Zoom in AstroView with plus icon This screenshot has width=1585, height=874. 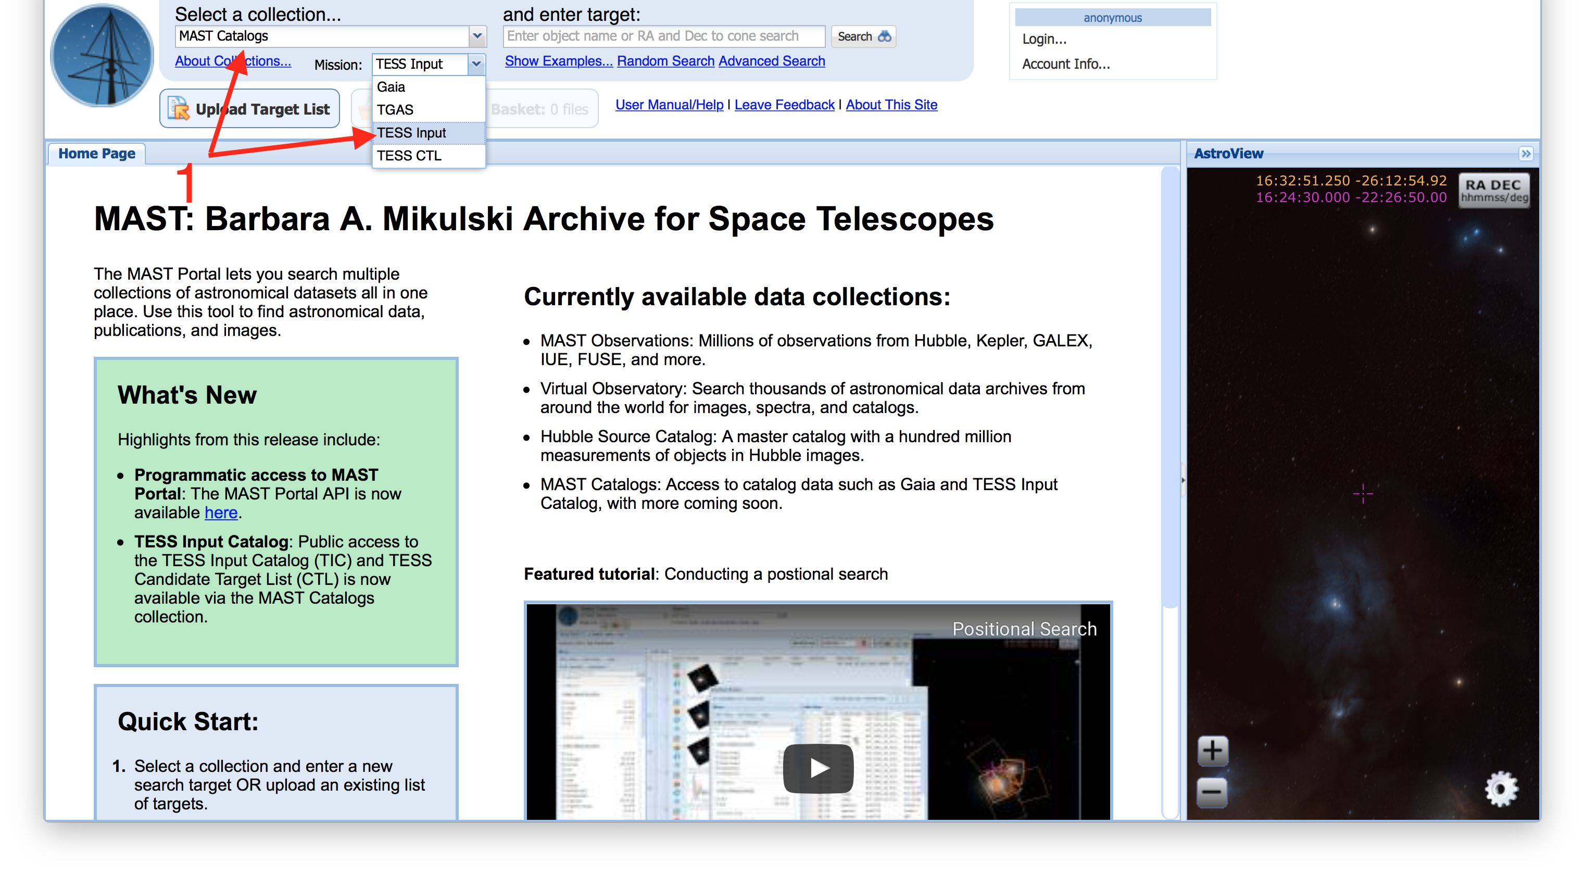click(1212, 751)
